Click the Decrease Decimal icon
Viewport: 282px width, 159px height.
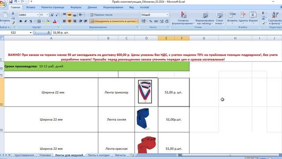click(x=167, y=21)
